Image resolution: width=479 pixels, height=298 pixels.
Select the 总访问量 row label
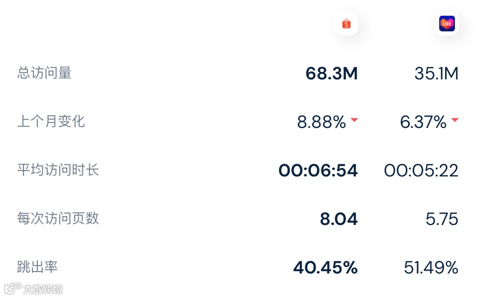coord(44,73)
